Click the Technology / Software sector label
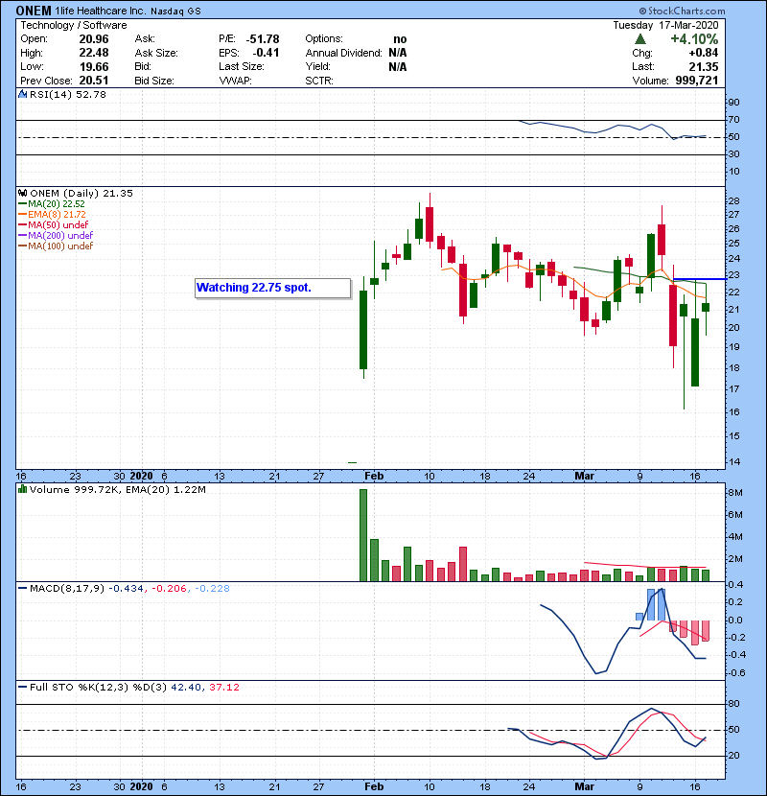 pyautogui.click(x=74, y=25)
